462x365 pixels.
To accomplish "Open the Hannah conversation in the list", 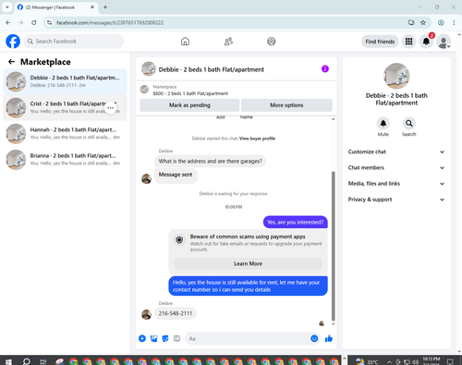I will pyautogui.click(x=65, y=133).
